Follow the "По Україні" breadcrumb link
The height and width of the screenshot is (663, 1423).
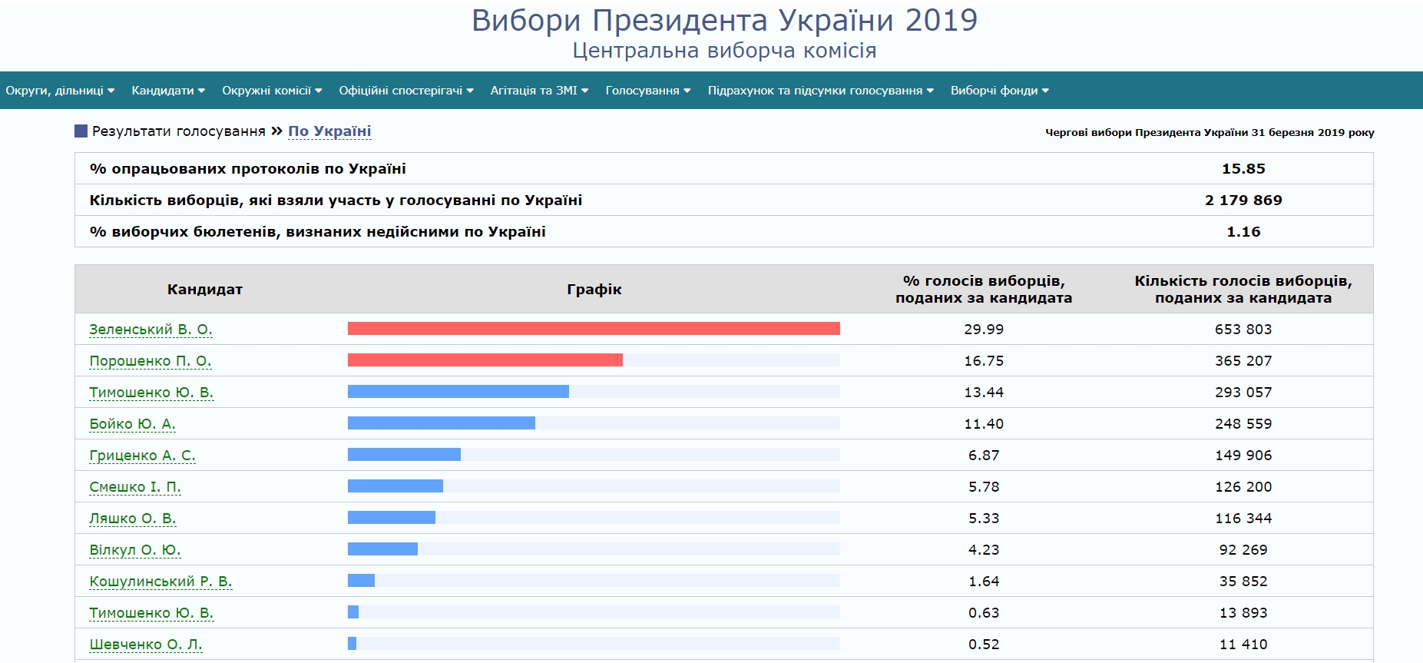pos(329,131)
